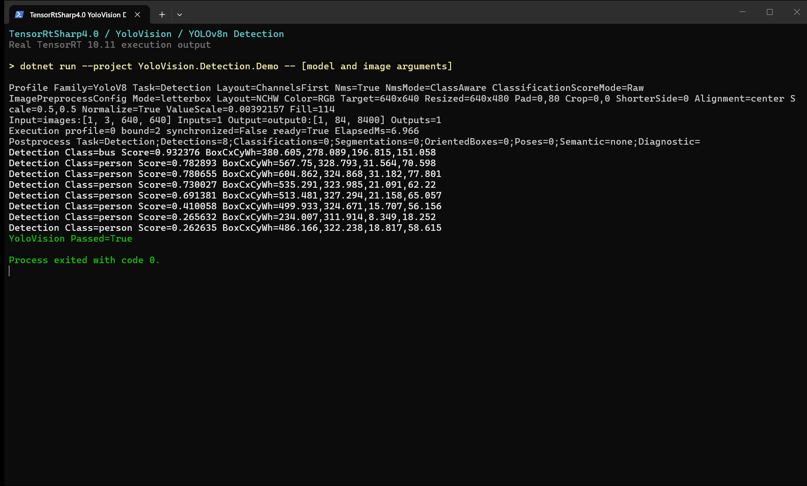This screenshot has height=486, width=807.
Task: Click the person detection with Score=0.782893
Action: 222,163
